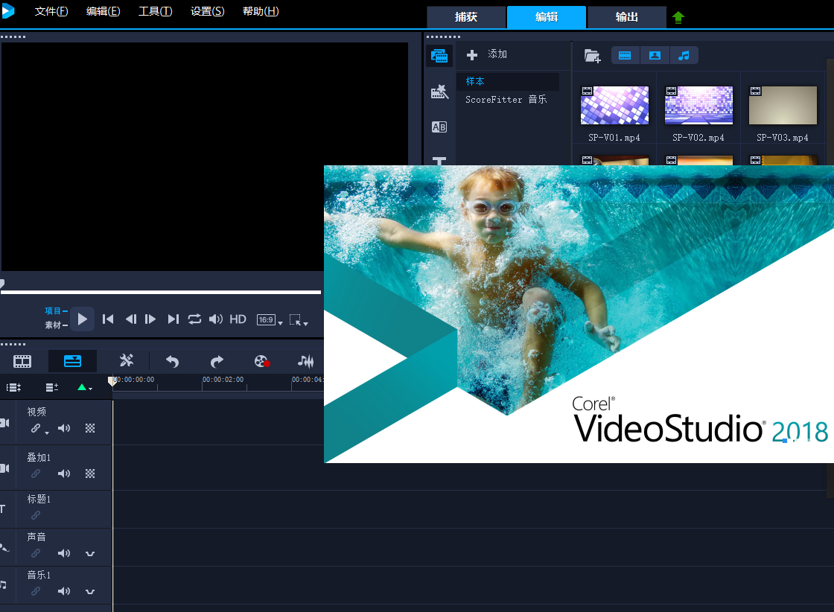
Task: Mute the 音乐1 track
Action: coord(64,590)
